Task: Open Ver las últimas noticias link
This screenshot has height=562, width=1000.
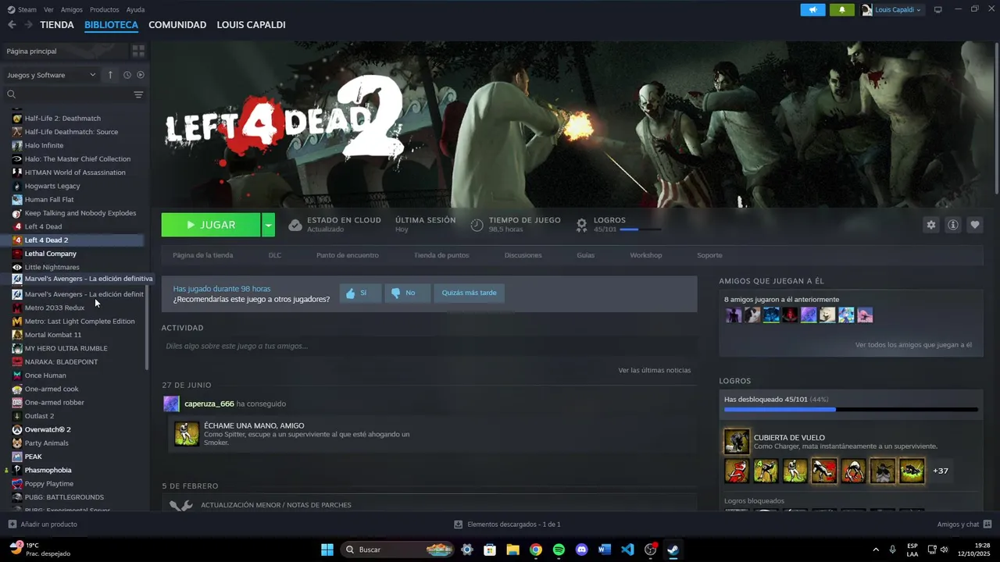Action: pos(655,370)
